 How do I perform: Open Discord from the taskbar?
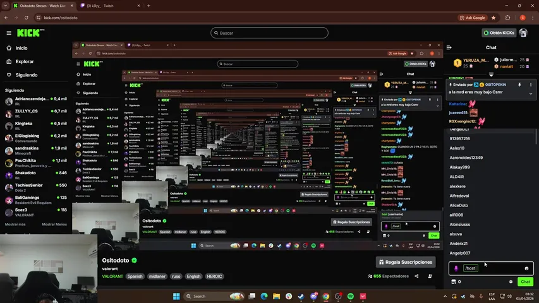pyautogui.click(x=313, y=296)
